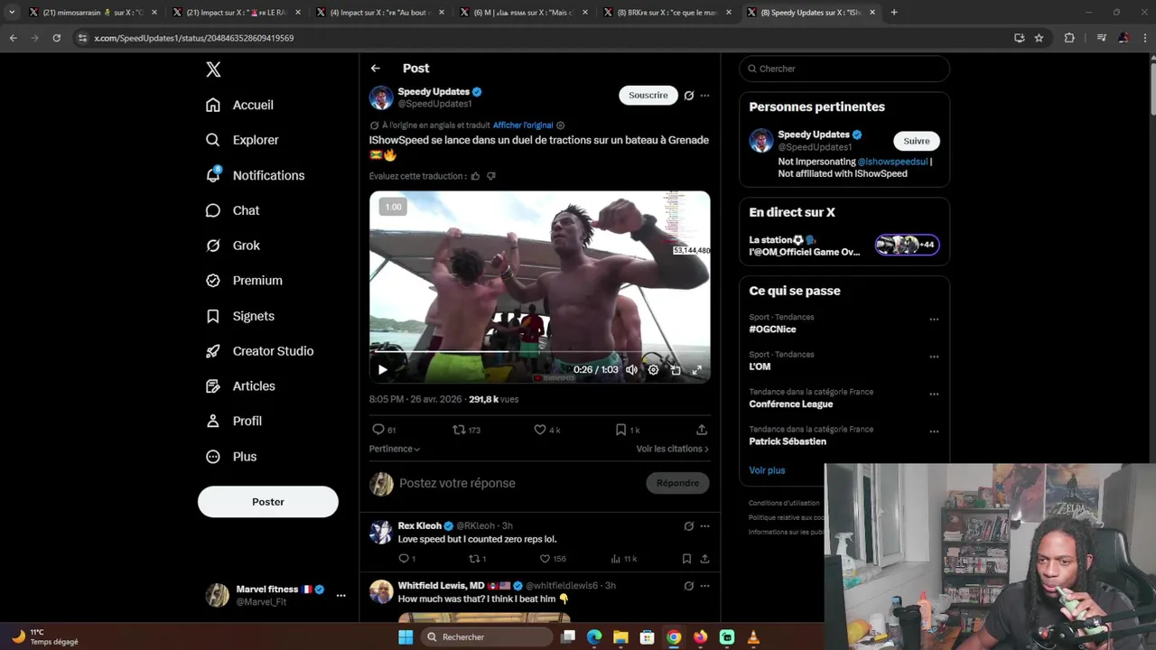Click video progress bar
Image resolution: width=1156 pixels, height=650 pixels.
pos(540,352)
